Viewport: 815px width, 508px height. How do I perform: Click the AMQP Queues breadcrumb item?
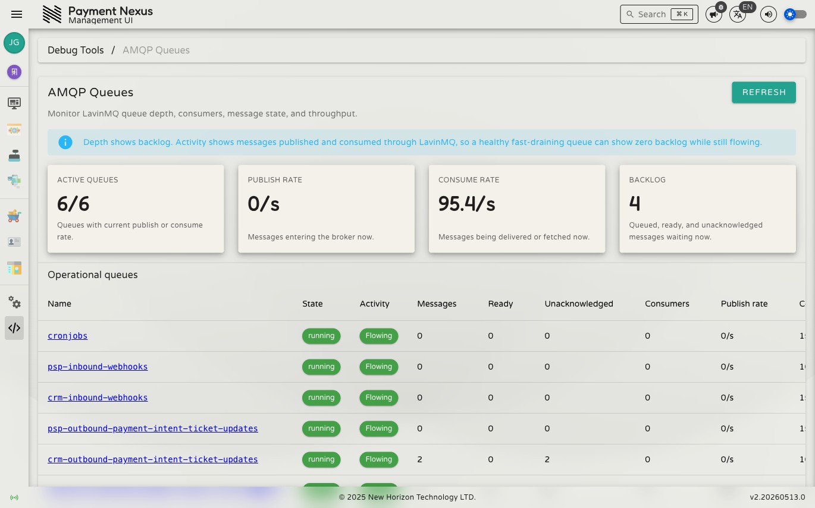[x=156, y=50]
